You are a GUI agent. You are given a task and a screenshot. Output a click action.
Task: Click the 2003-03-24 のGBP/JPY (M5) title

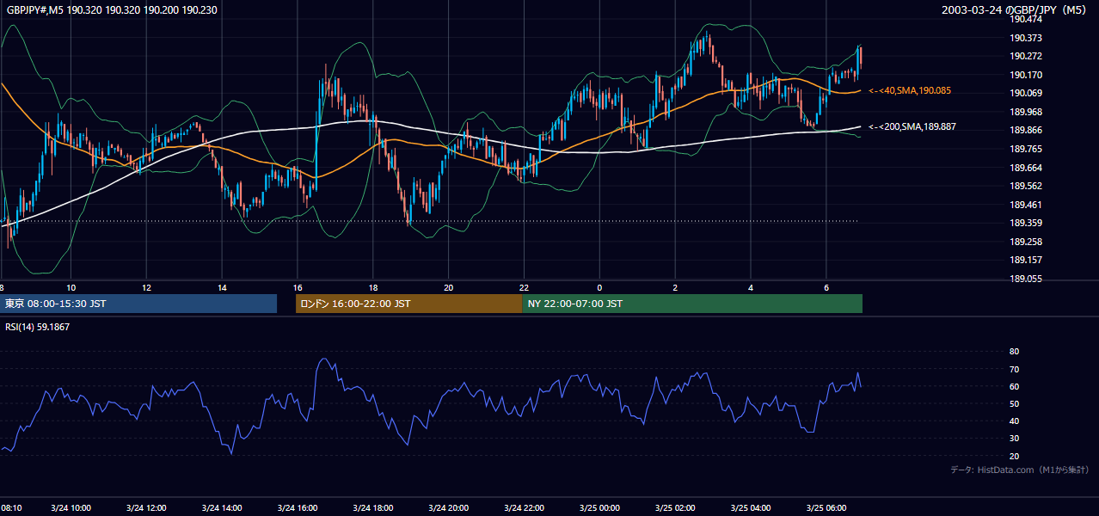[x=1015, y=9]
